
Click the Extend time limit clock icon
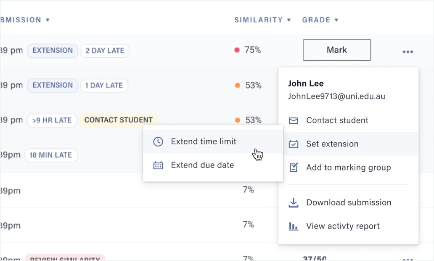158,141
